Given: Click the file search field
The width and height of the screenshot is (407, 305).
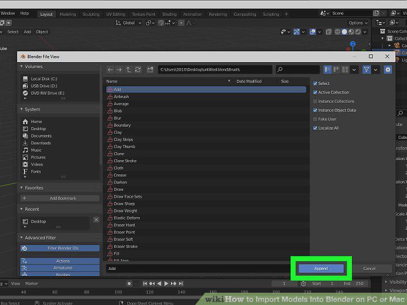Looking at the screenshot, I should tap(298, 69).
